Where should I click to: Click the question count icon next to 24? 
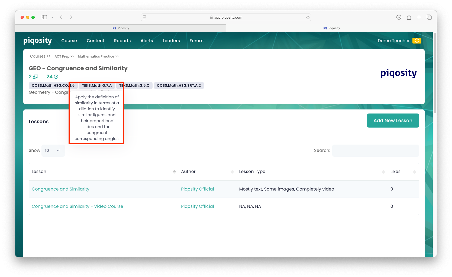click(x=56, y=77)
